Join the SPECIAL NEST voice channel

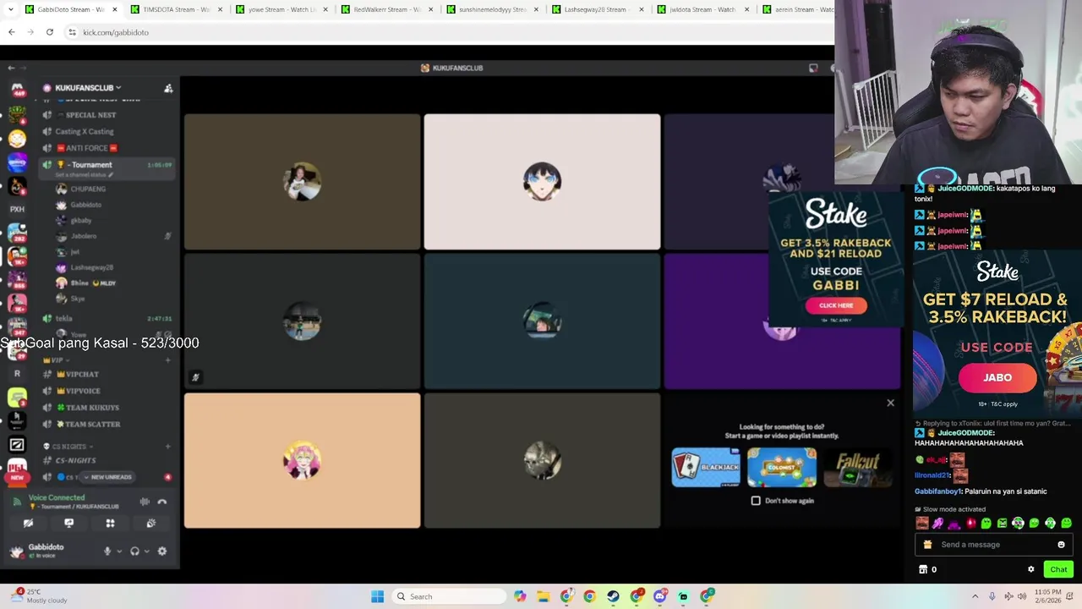(108, 115)
